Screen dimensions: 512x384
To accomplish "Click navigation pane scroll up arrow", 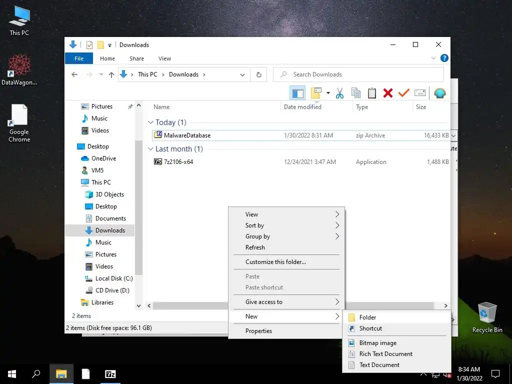I will (x=139, y=105).
